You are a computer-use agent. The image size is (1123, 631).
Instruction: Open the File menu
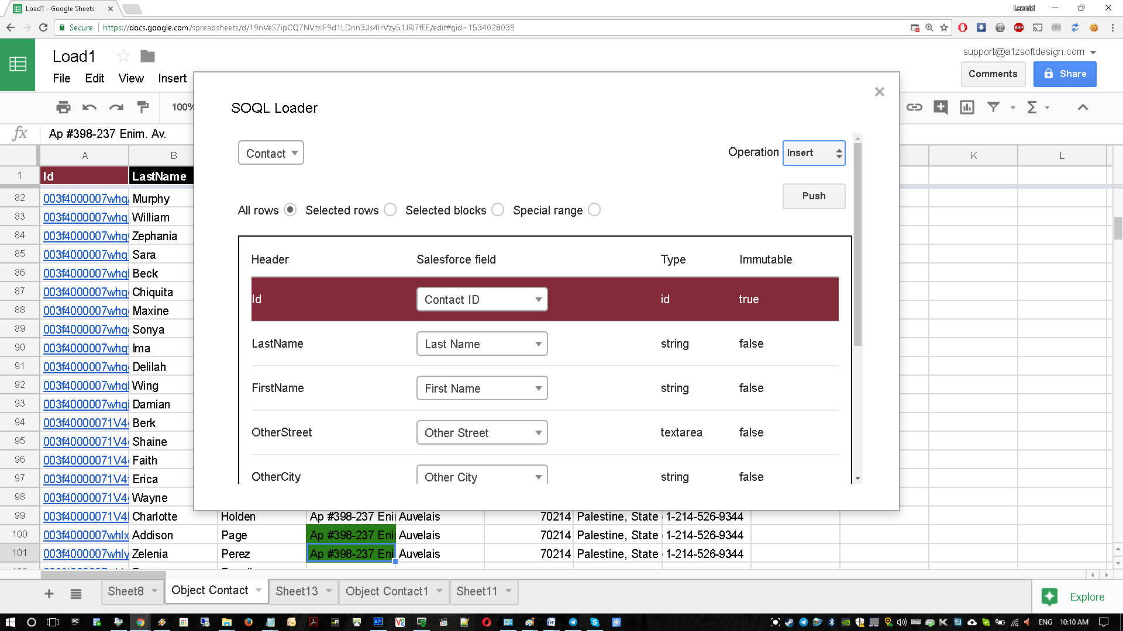pyautogui.click(x=61, y=78)
